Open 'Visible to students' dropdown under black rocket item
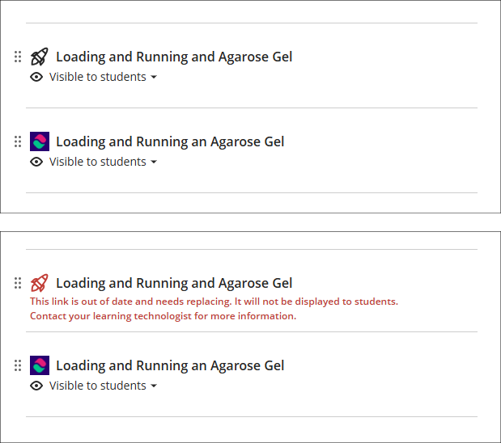Screen dimensions: 501x443 tap(104, 77)
